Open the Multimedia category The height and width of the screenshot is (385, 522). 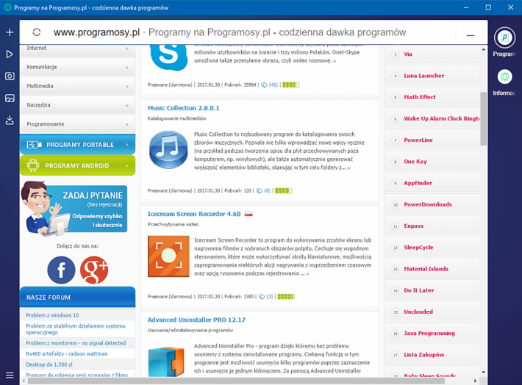[x=78, y=86]
